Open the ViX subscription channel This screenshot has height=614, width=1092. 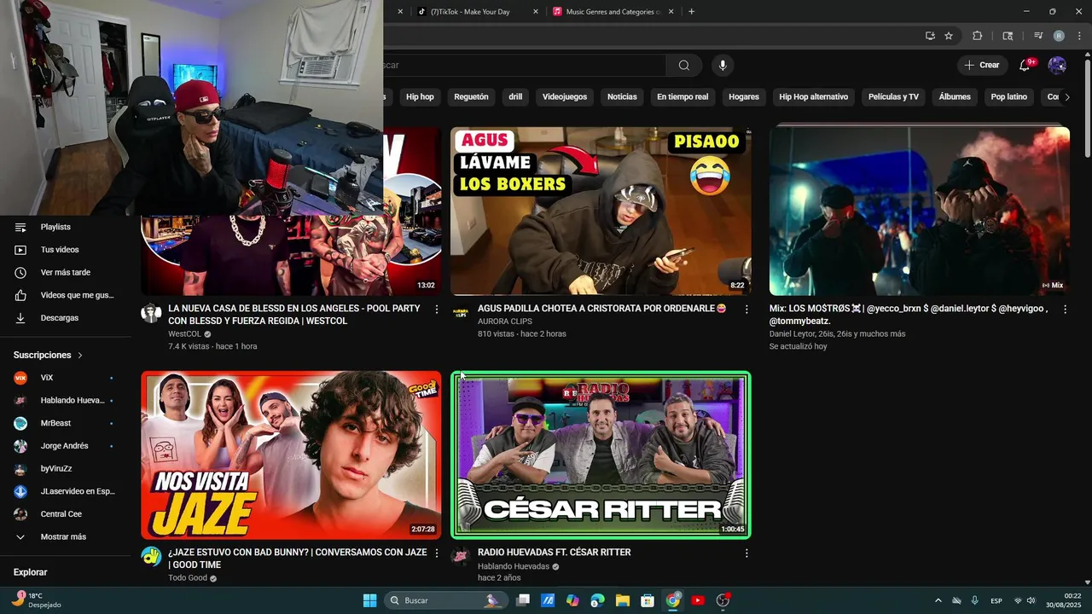(67, 378)
